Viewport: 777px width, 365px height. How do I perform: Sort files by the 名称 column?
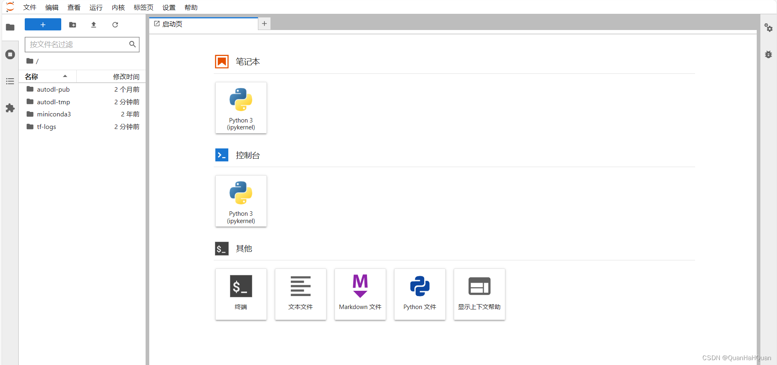pos(47,76)
